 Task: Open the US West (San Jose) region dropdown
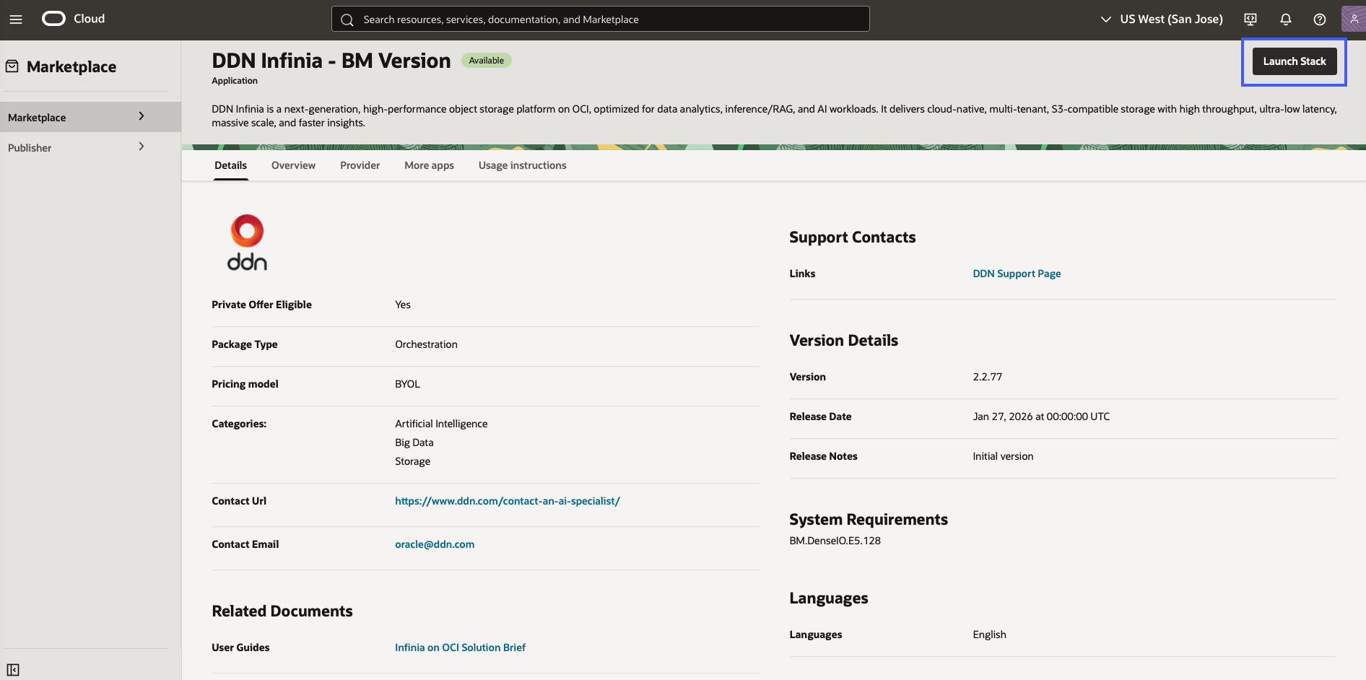[1161, 19]
